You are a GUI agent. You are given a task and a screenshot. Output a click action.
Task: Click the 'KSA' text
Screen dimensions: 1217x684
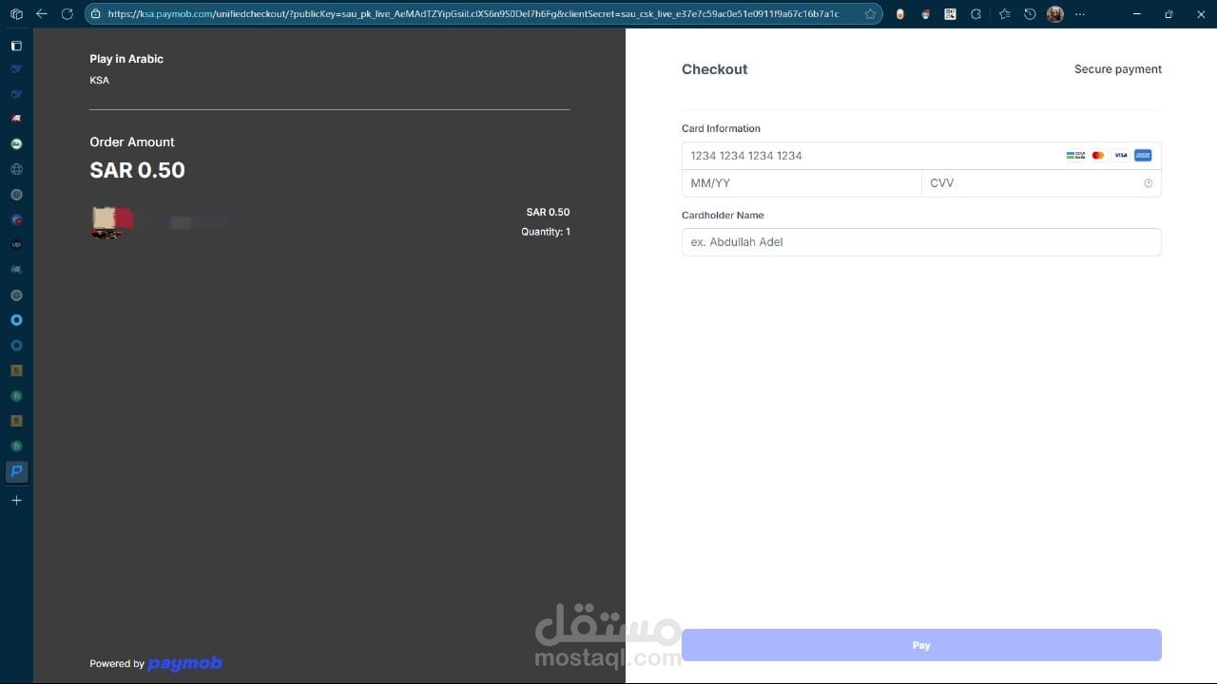point(99,80)
